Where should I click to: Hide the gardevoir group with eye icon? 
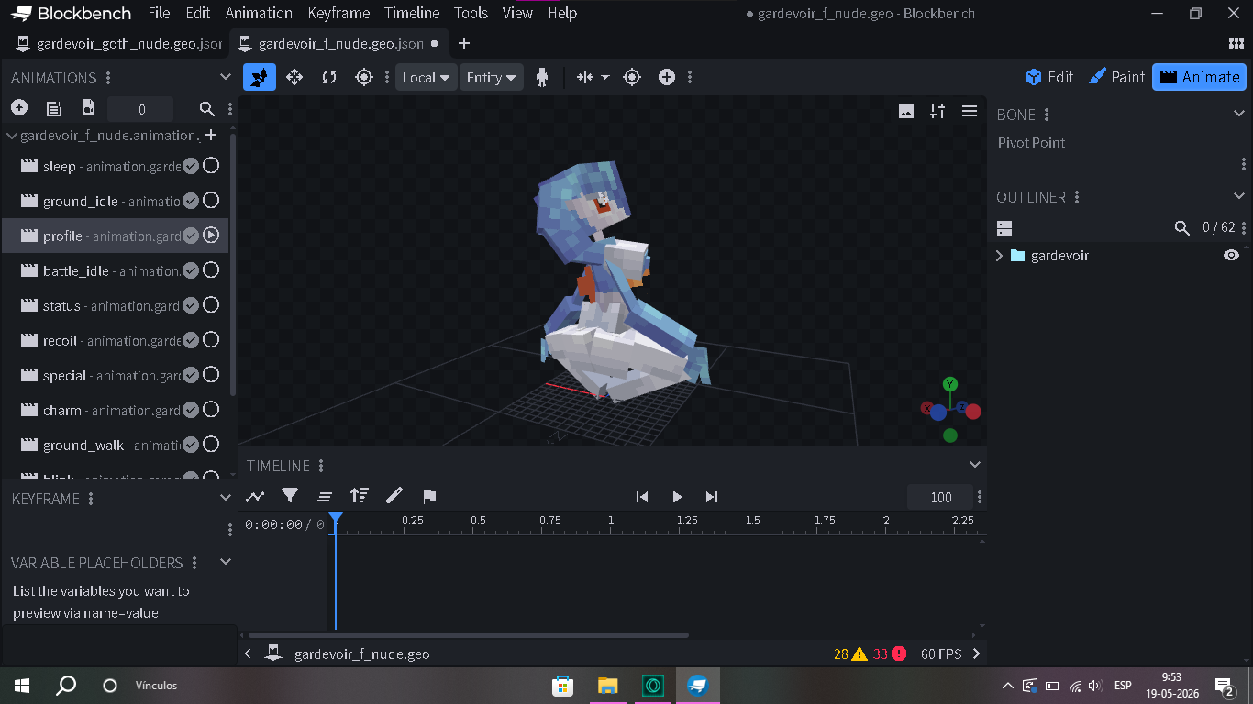pyautogui.click(x=1232, y=255)
